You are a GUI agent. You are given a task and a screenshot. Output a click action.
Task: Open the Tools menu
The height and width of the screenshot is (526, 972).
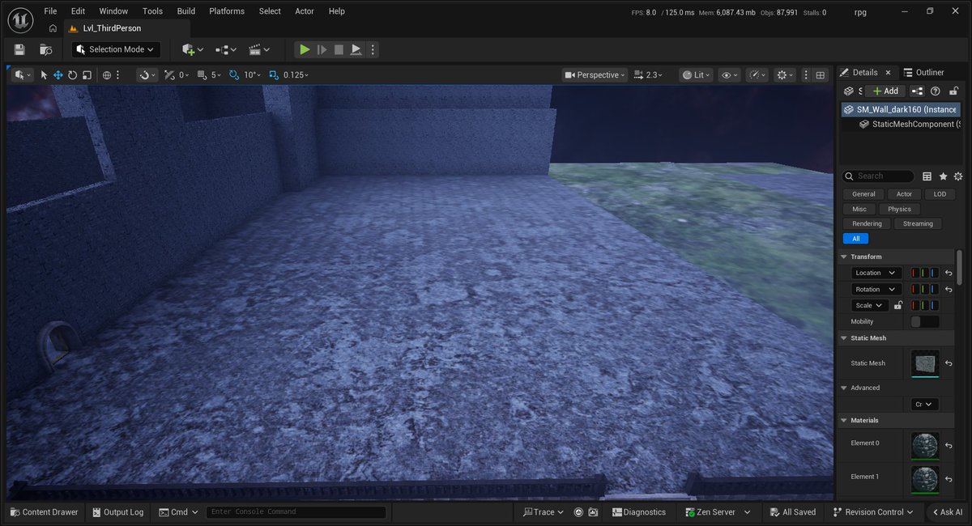point(152,11)
